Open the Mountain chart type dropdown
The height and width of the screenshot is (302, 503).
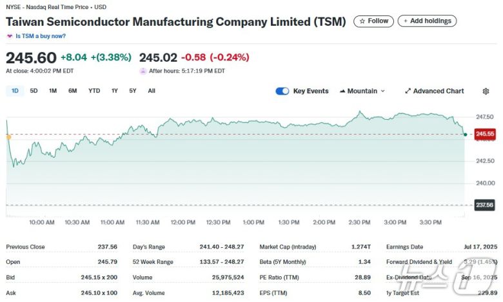click(x=362, y=91)
